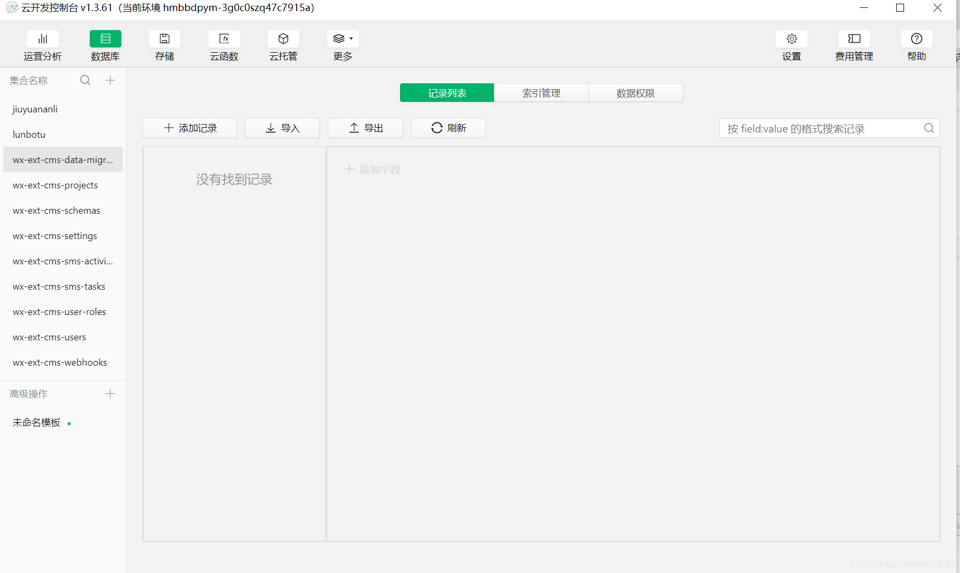Open the 帮助 help icon
Image resolution: width=960 pixels, height=573 pixels.
917,45
